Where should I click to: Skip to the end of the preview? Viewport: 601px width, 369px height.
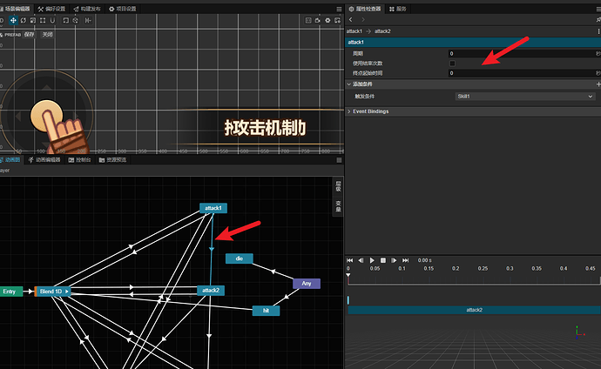[406, 260]
